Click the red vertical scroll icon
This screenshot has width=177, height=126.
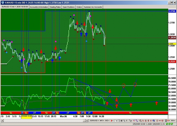[157, 121]
